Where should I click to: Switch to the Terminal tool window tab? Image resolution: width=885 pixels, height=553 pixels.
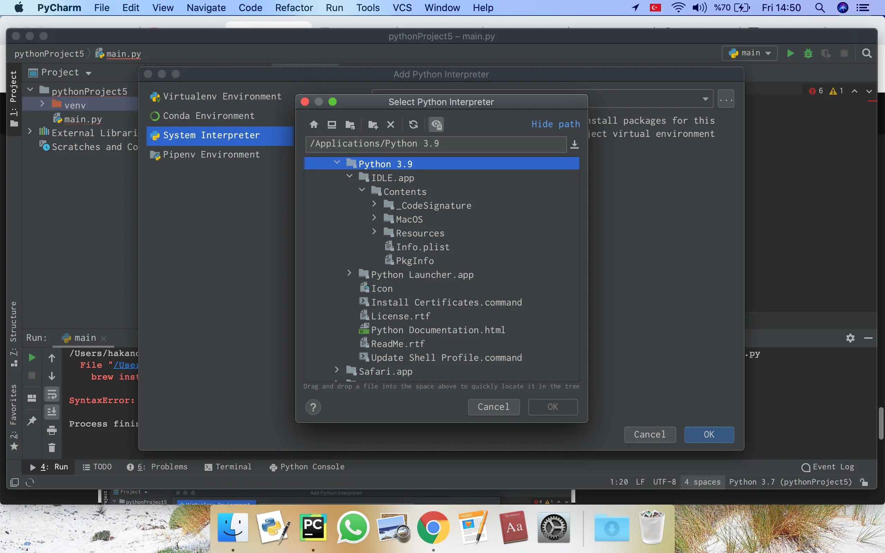(228, 467)
